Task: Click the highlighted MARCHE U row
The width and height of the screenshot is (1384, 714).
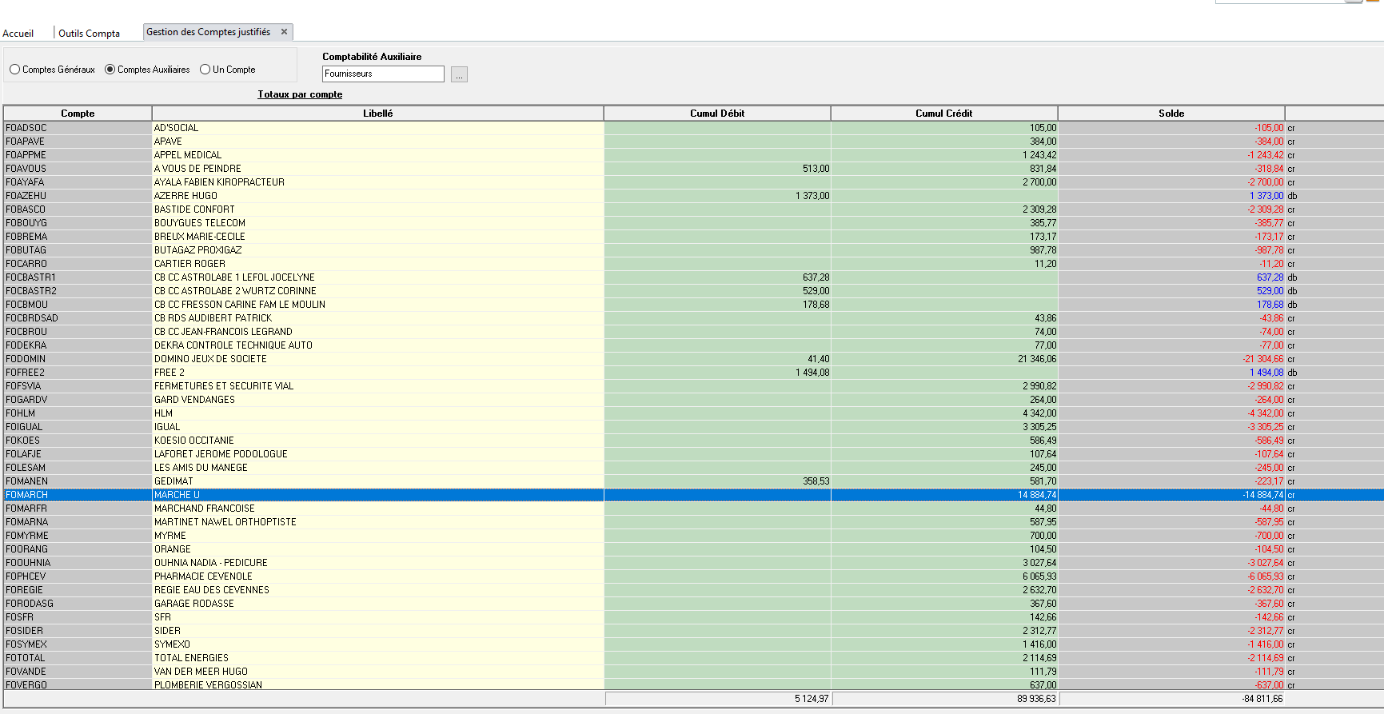Action: coord(693,495)
